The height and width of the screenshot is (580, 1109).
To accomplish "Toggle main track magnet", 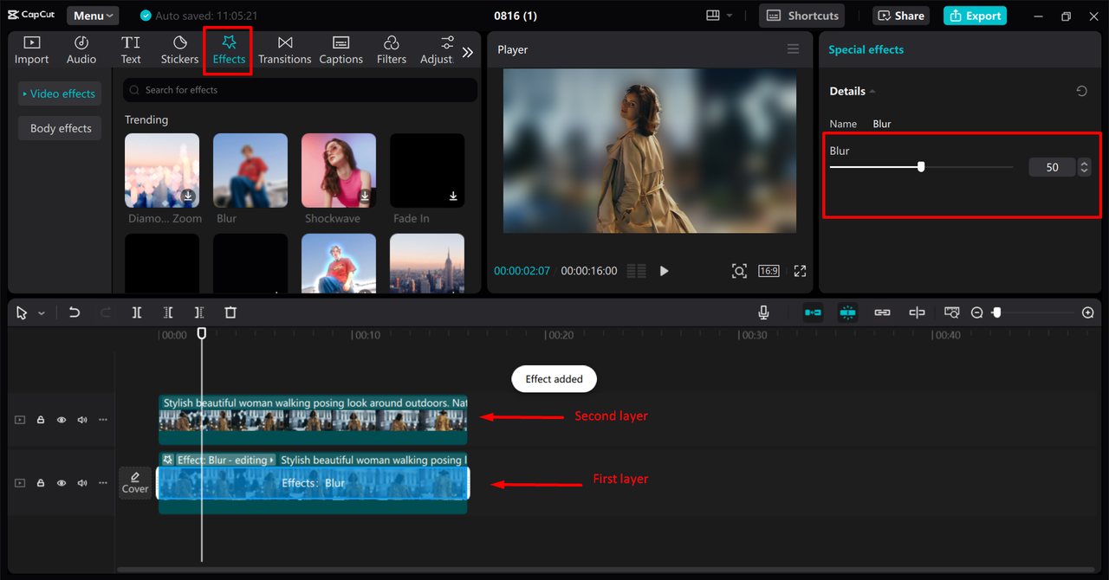I will 813,313.
